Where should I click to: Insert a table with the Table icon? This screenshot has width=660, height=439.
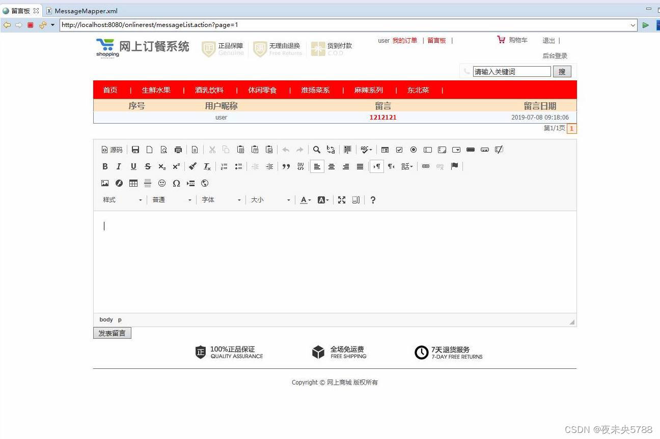tap(133, 183)
